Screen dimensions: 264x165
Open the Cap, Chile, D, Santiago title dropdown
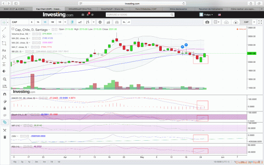(49, 30)
